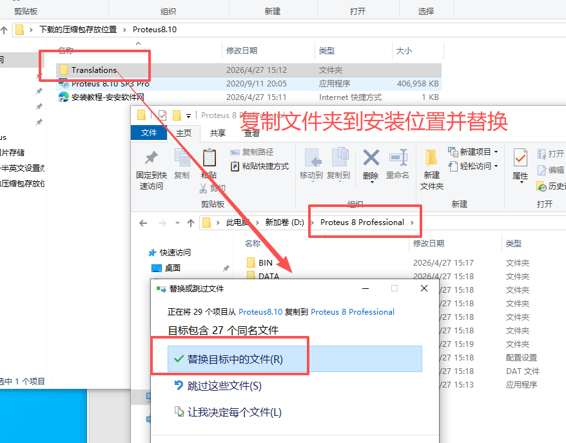Screen dimensions: 566x443
Task: Sort by 修改日期 column in Proteus8.10 window
Action: coord(242,51)
